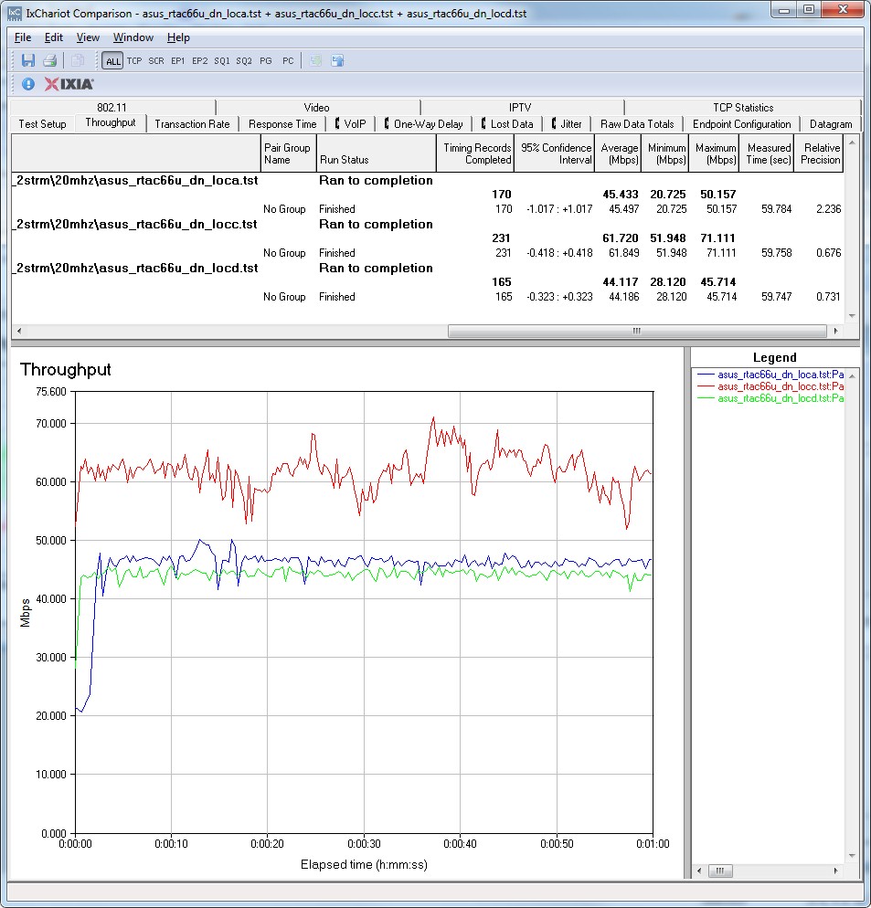Viewport: 871px width, 908px height.
Task: Toggle the EP2 filter button
Action: [199, 61]
